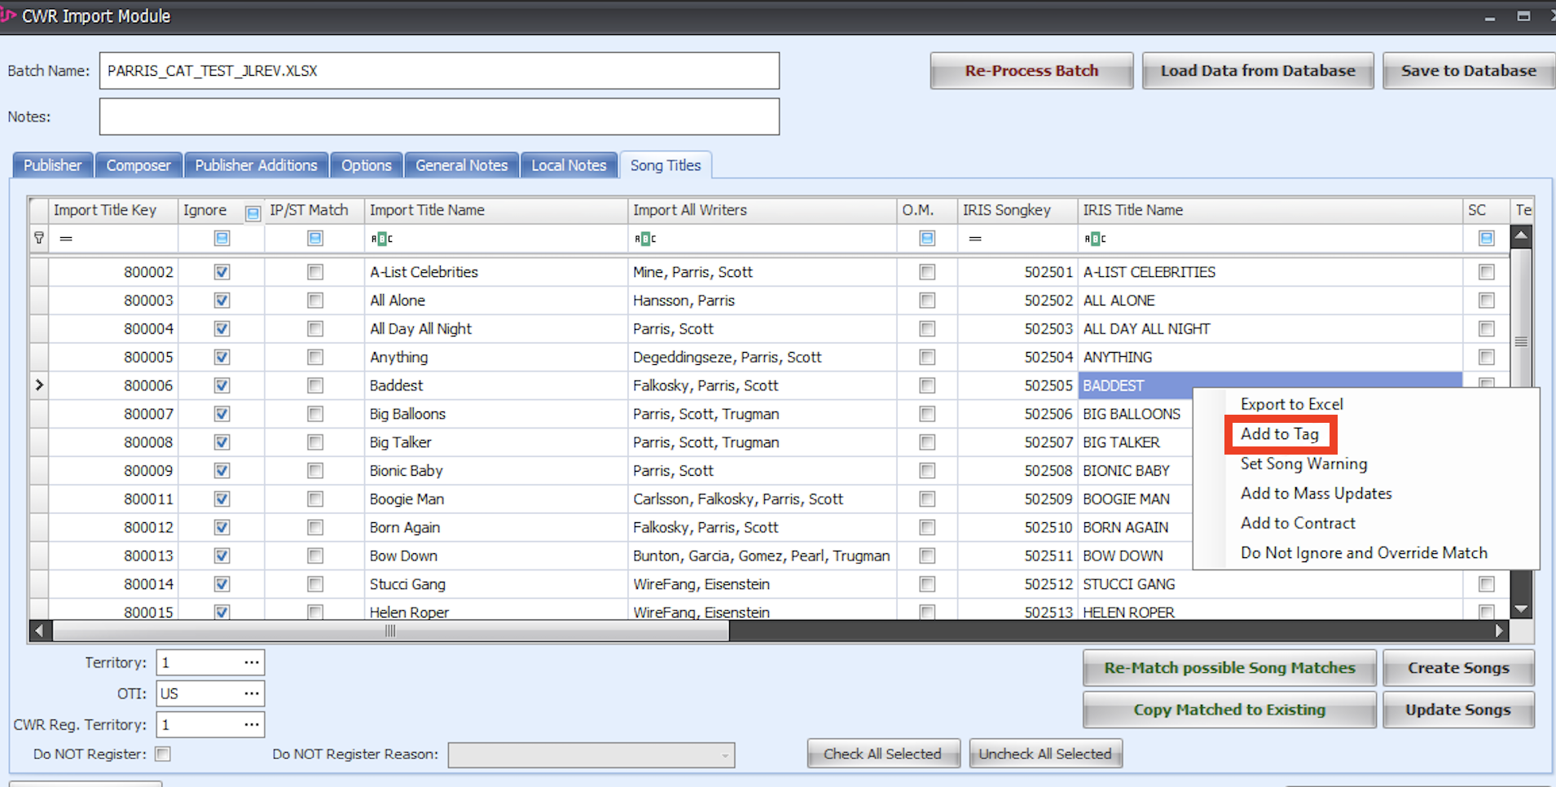Click the Import All Writers filter ABC icon

[644, 239]
